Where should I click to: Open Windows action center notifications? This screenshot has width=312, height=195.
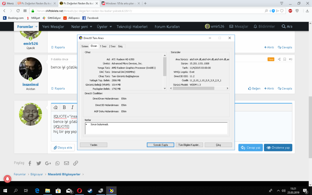pos(305,191)
